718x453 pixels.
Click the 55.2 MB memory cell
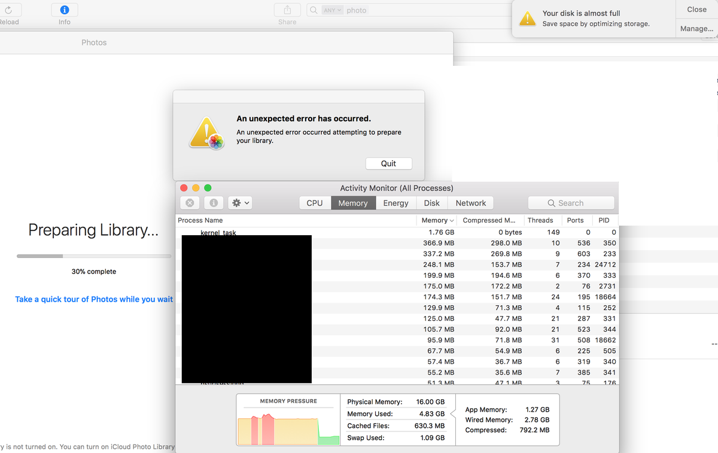click(x=440, y=372)
